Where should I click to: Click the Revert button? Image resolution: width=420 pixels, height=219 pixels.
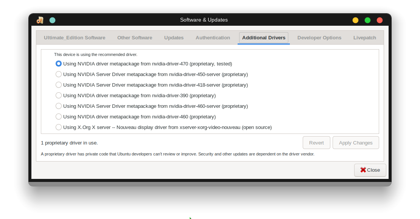[x=316, y=143]
